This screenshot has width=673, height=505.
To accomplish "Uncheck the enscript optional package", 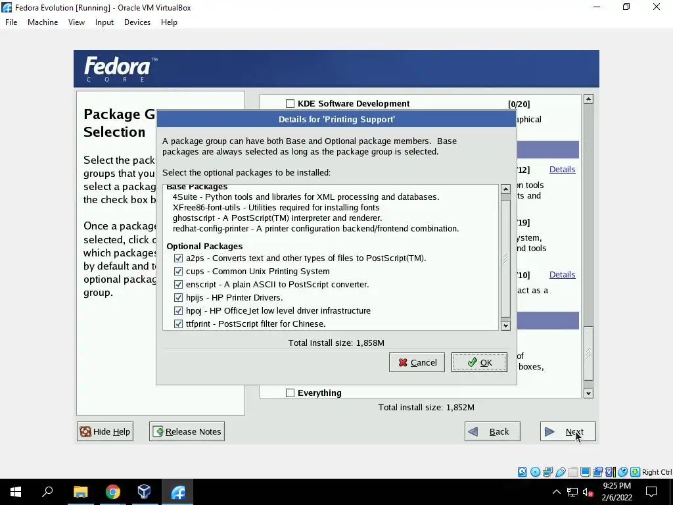I will pyautogui.click(x=178, y=284).
